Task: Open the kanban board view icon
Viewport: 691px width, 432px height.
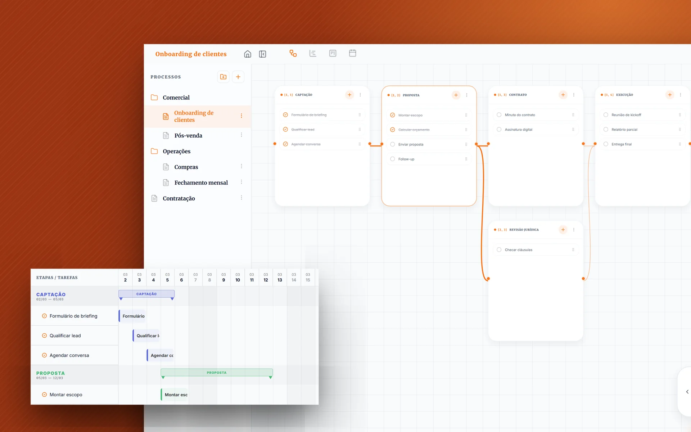Action: (x=333, y=54)
